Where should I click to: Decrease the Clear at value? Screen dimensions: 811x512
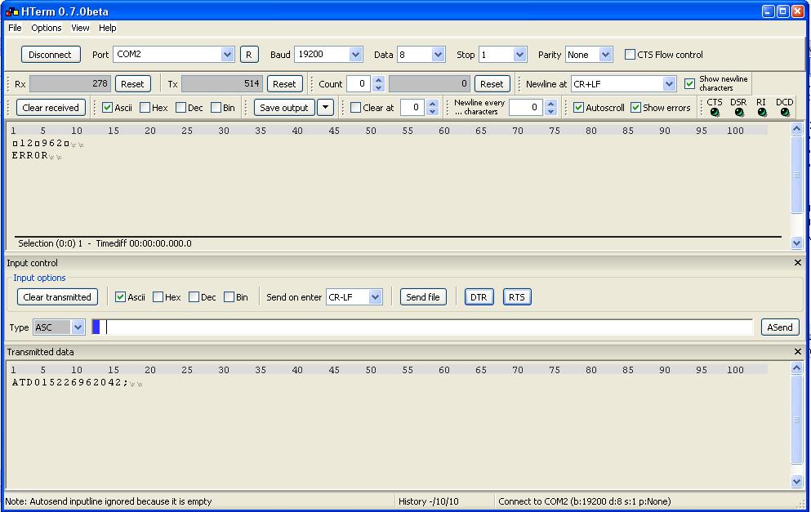click(433, 111)
